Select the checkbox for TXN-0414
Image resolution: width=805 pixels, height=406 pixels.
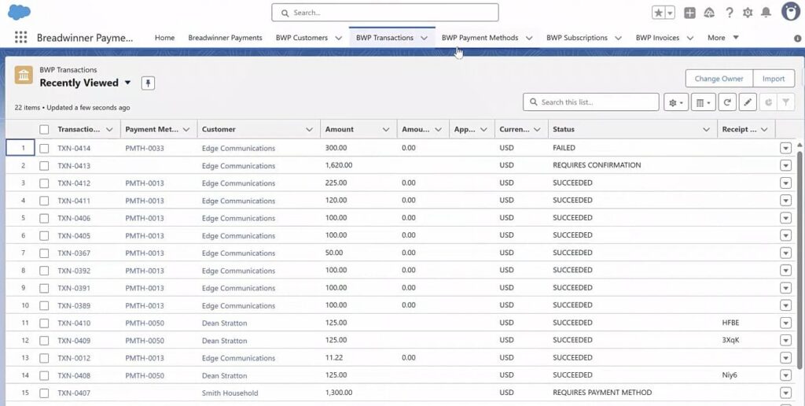pos(44,148)
